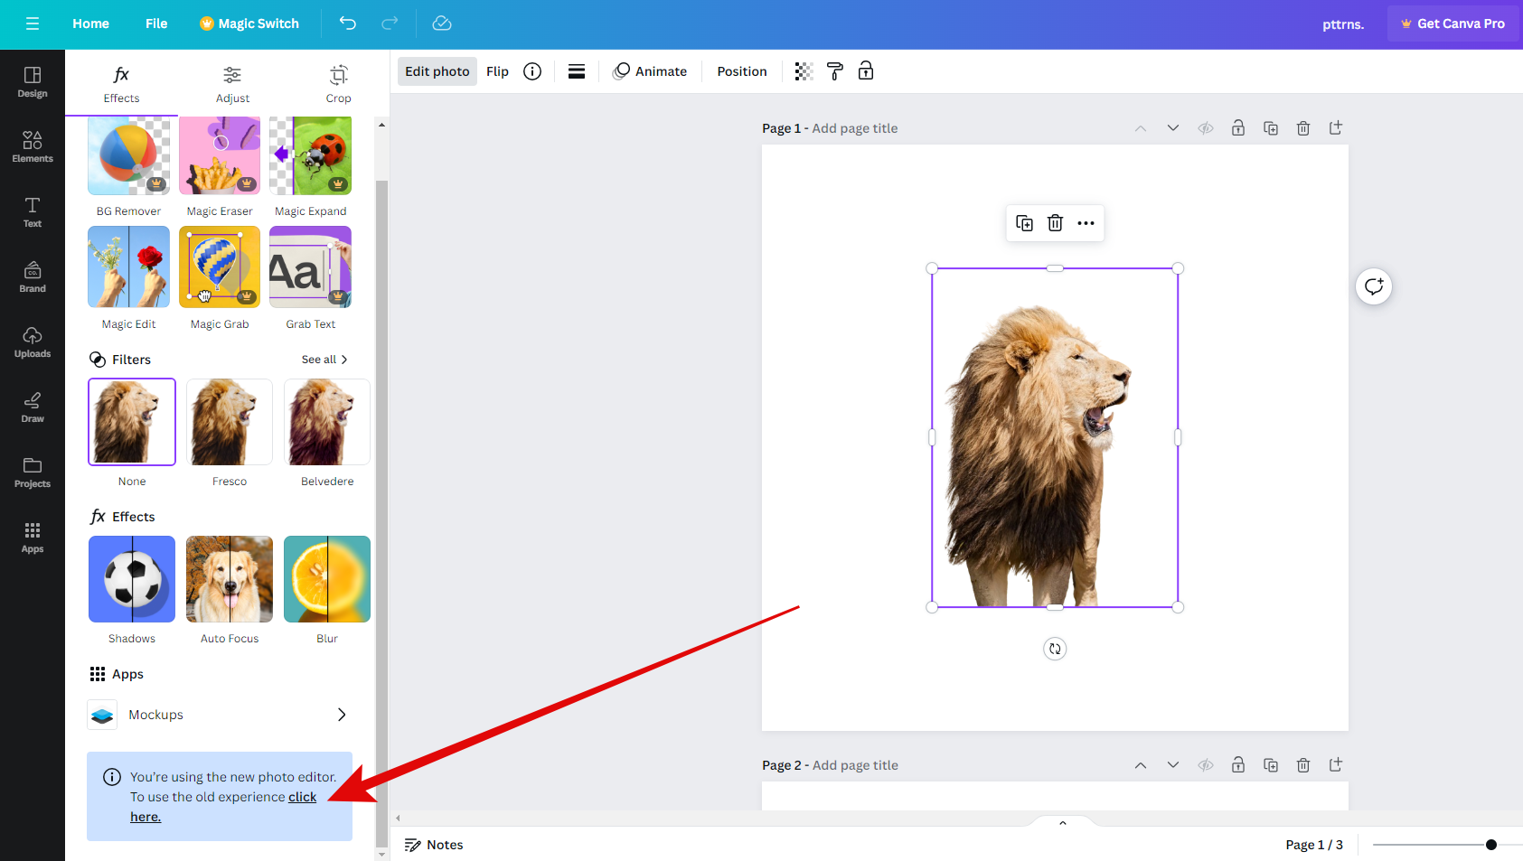Click the cloud save status icon
Screen dimensions: 1523x861
442,23
